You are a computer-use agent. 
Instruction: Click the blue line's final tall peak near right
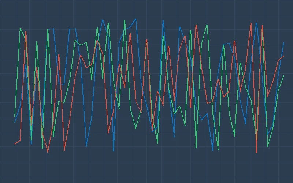(x=256, y=23)
